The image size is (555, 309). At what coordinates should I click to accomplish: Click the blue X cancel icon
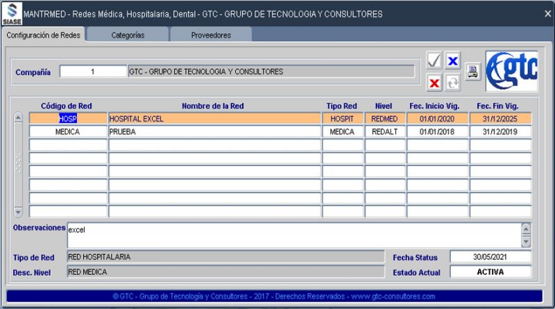(452, 61)
